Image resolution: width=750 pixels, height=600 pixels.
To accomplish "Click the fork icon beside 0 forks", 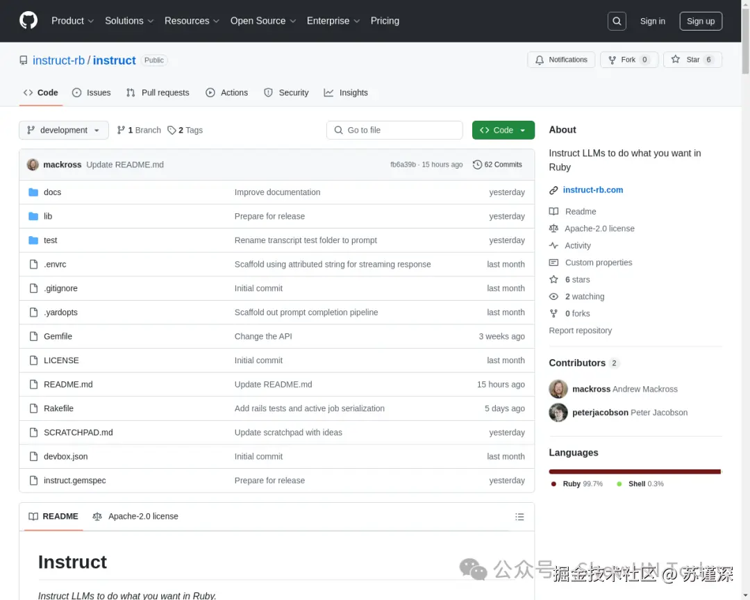I will tap(553, 313).
